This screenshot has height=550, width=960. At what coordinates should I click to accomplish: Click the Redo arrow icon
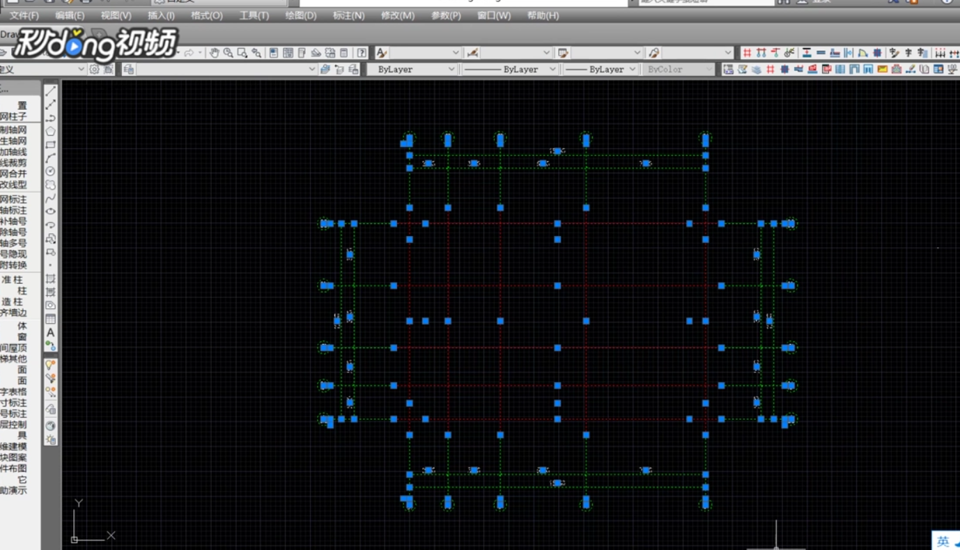click(x=189, y=52)
